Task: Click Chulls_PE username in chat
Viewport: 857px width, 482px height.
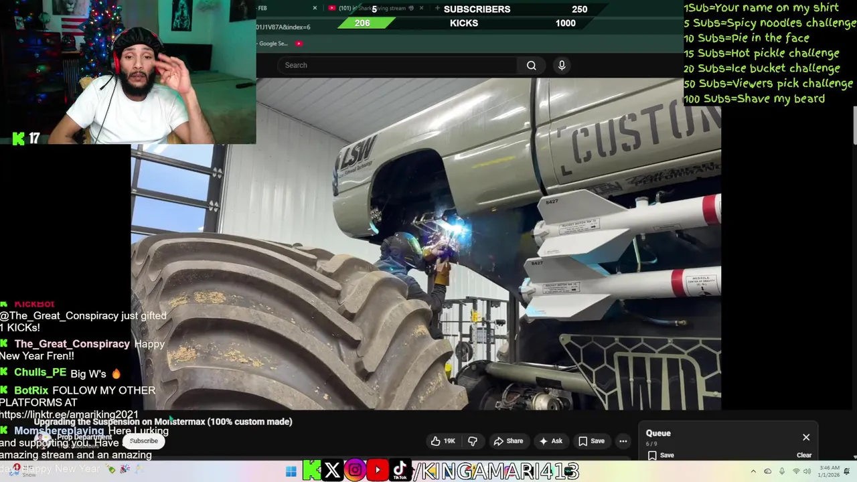Action: 40,373
